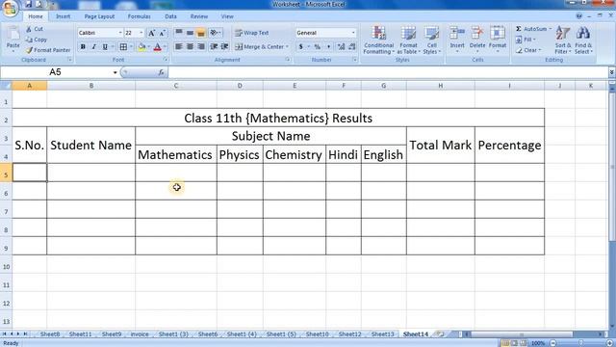Switch to the Insert ribbon tab
The height and width of the screenshot is (347, 616).
(63, 16)
